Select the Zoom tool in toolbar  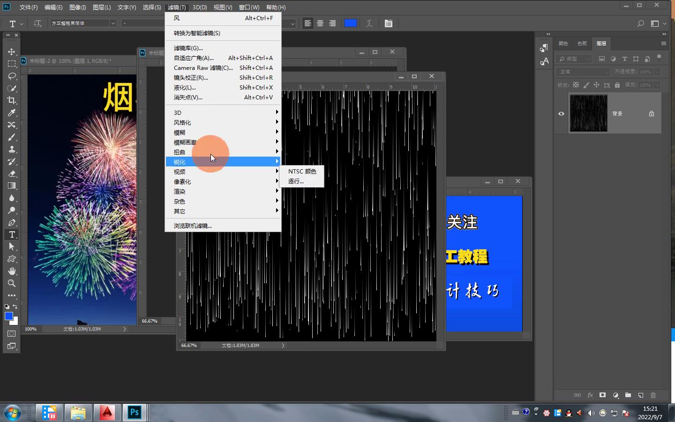coord(12,283)
